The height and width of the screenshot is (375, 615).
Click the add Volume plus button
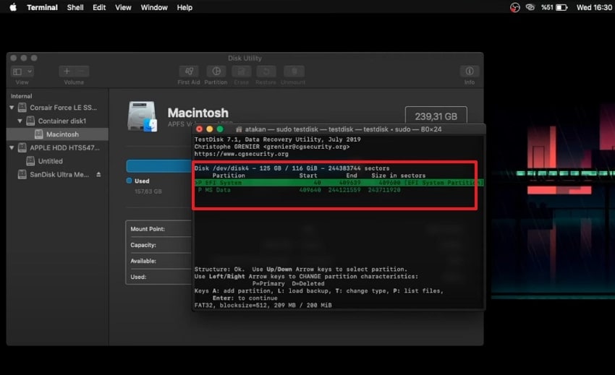point(67,72)
